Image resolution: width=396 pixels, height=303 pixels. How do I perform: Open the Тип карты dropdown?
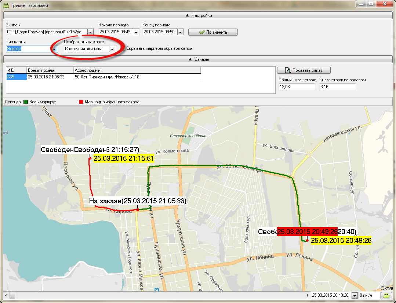(54, 49)
